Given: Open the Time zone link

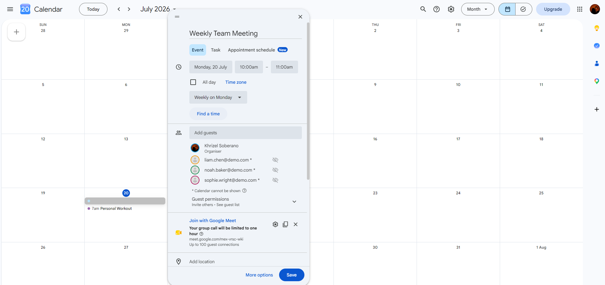Looking at the screenshot, I should coord(236,82).
